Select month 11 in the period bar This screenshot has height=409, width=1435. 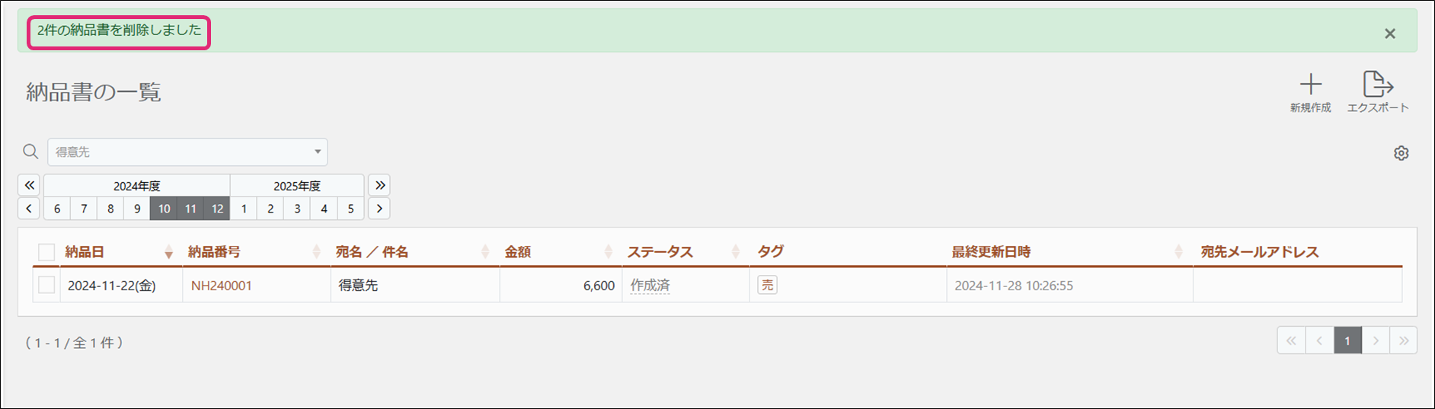[190, 209]
